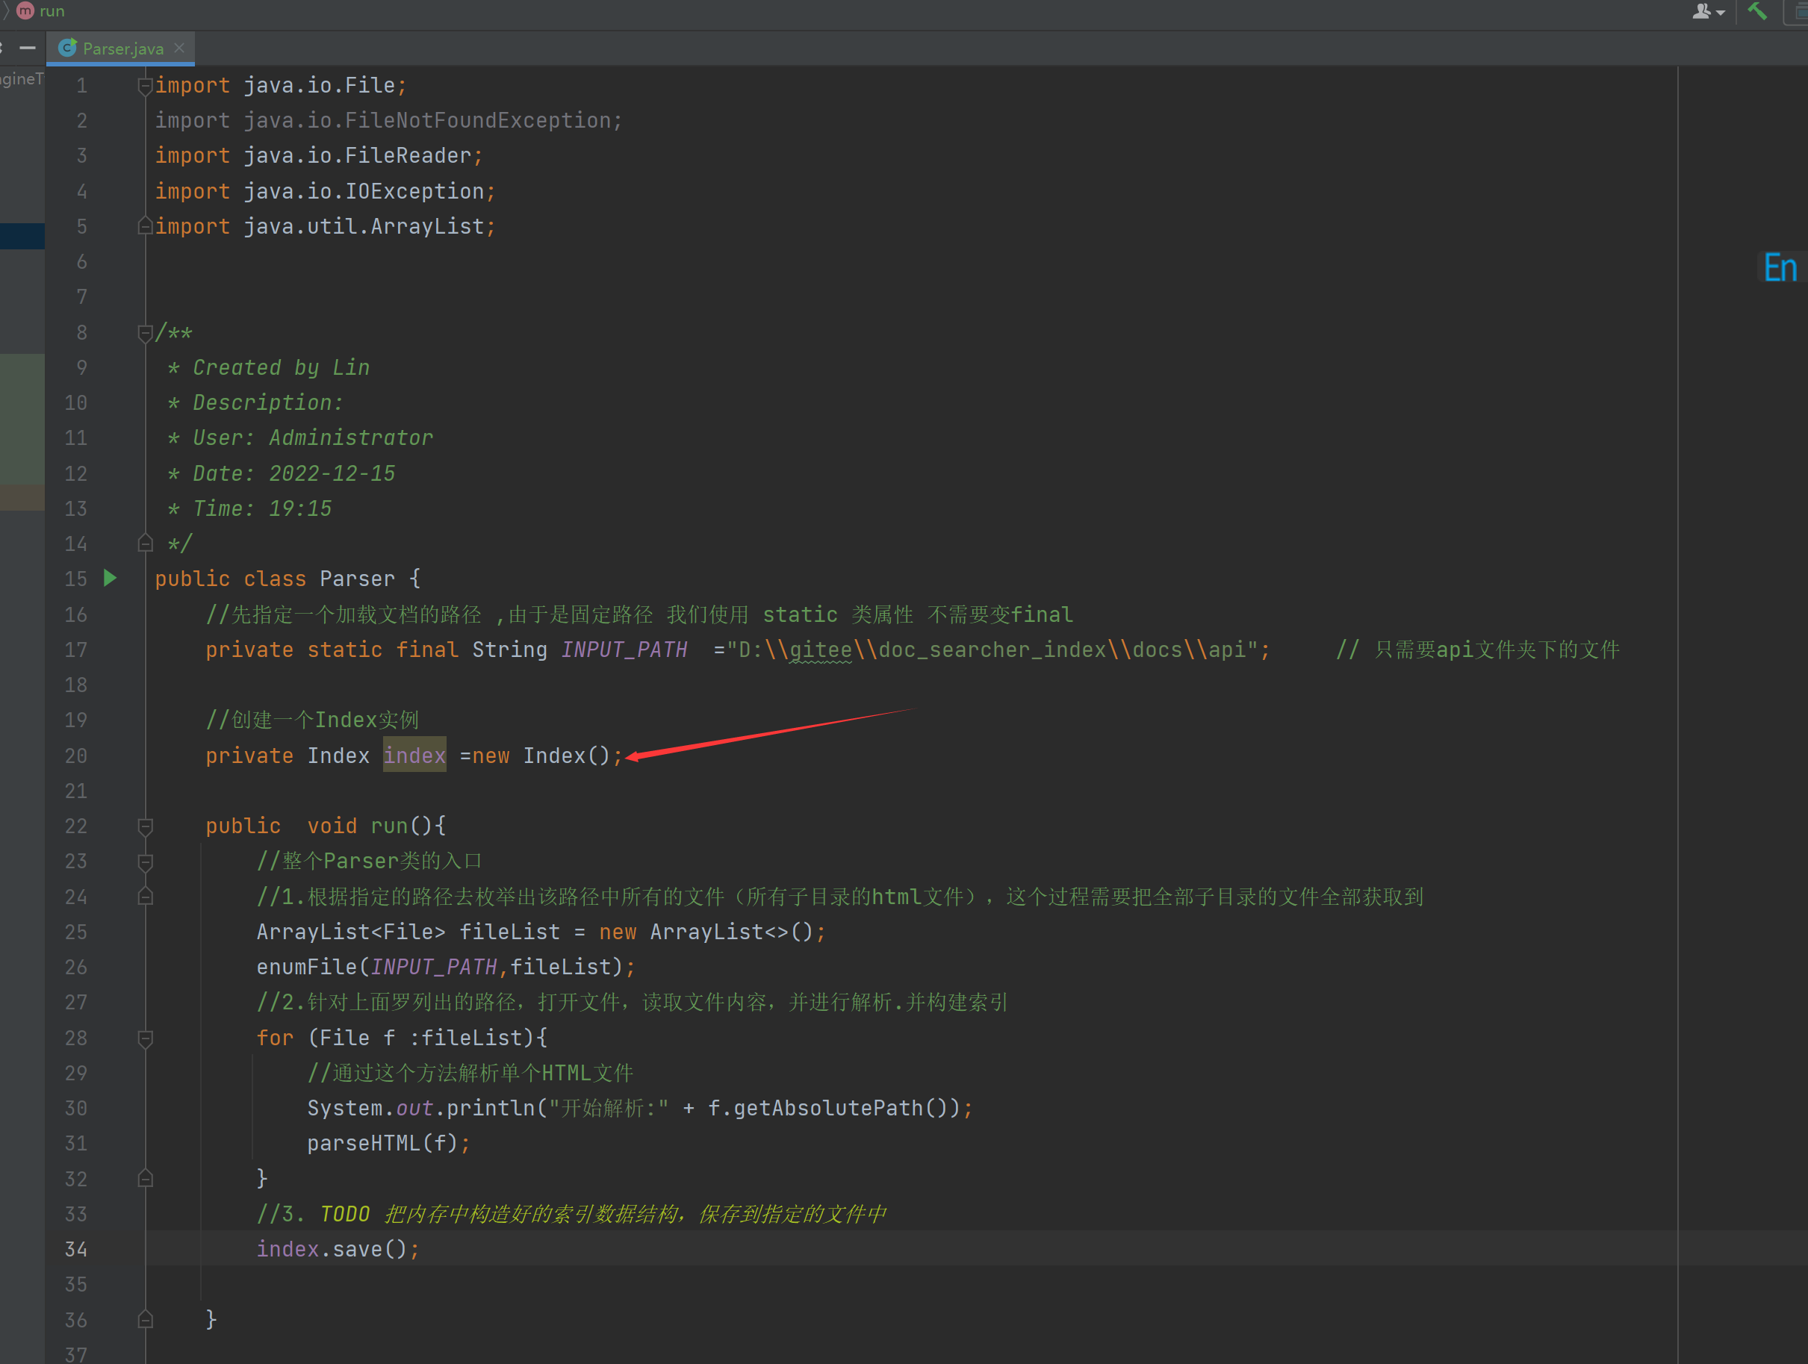Click the class file icon on Parser.java tab
This screenshot has height=1364, width=1808.
(68, 49)
